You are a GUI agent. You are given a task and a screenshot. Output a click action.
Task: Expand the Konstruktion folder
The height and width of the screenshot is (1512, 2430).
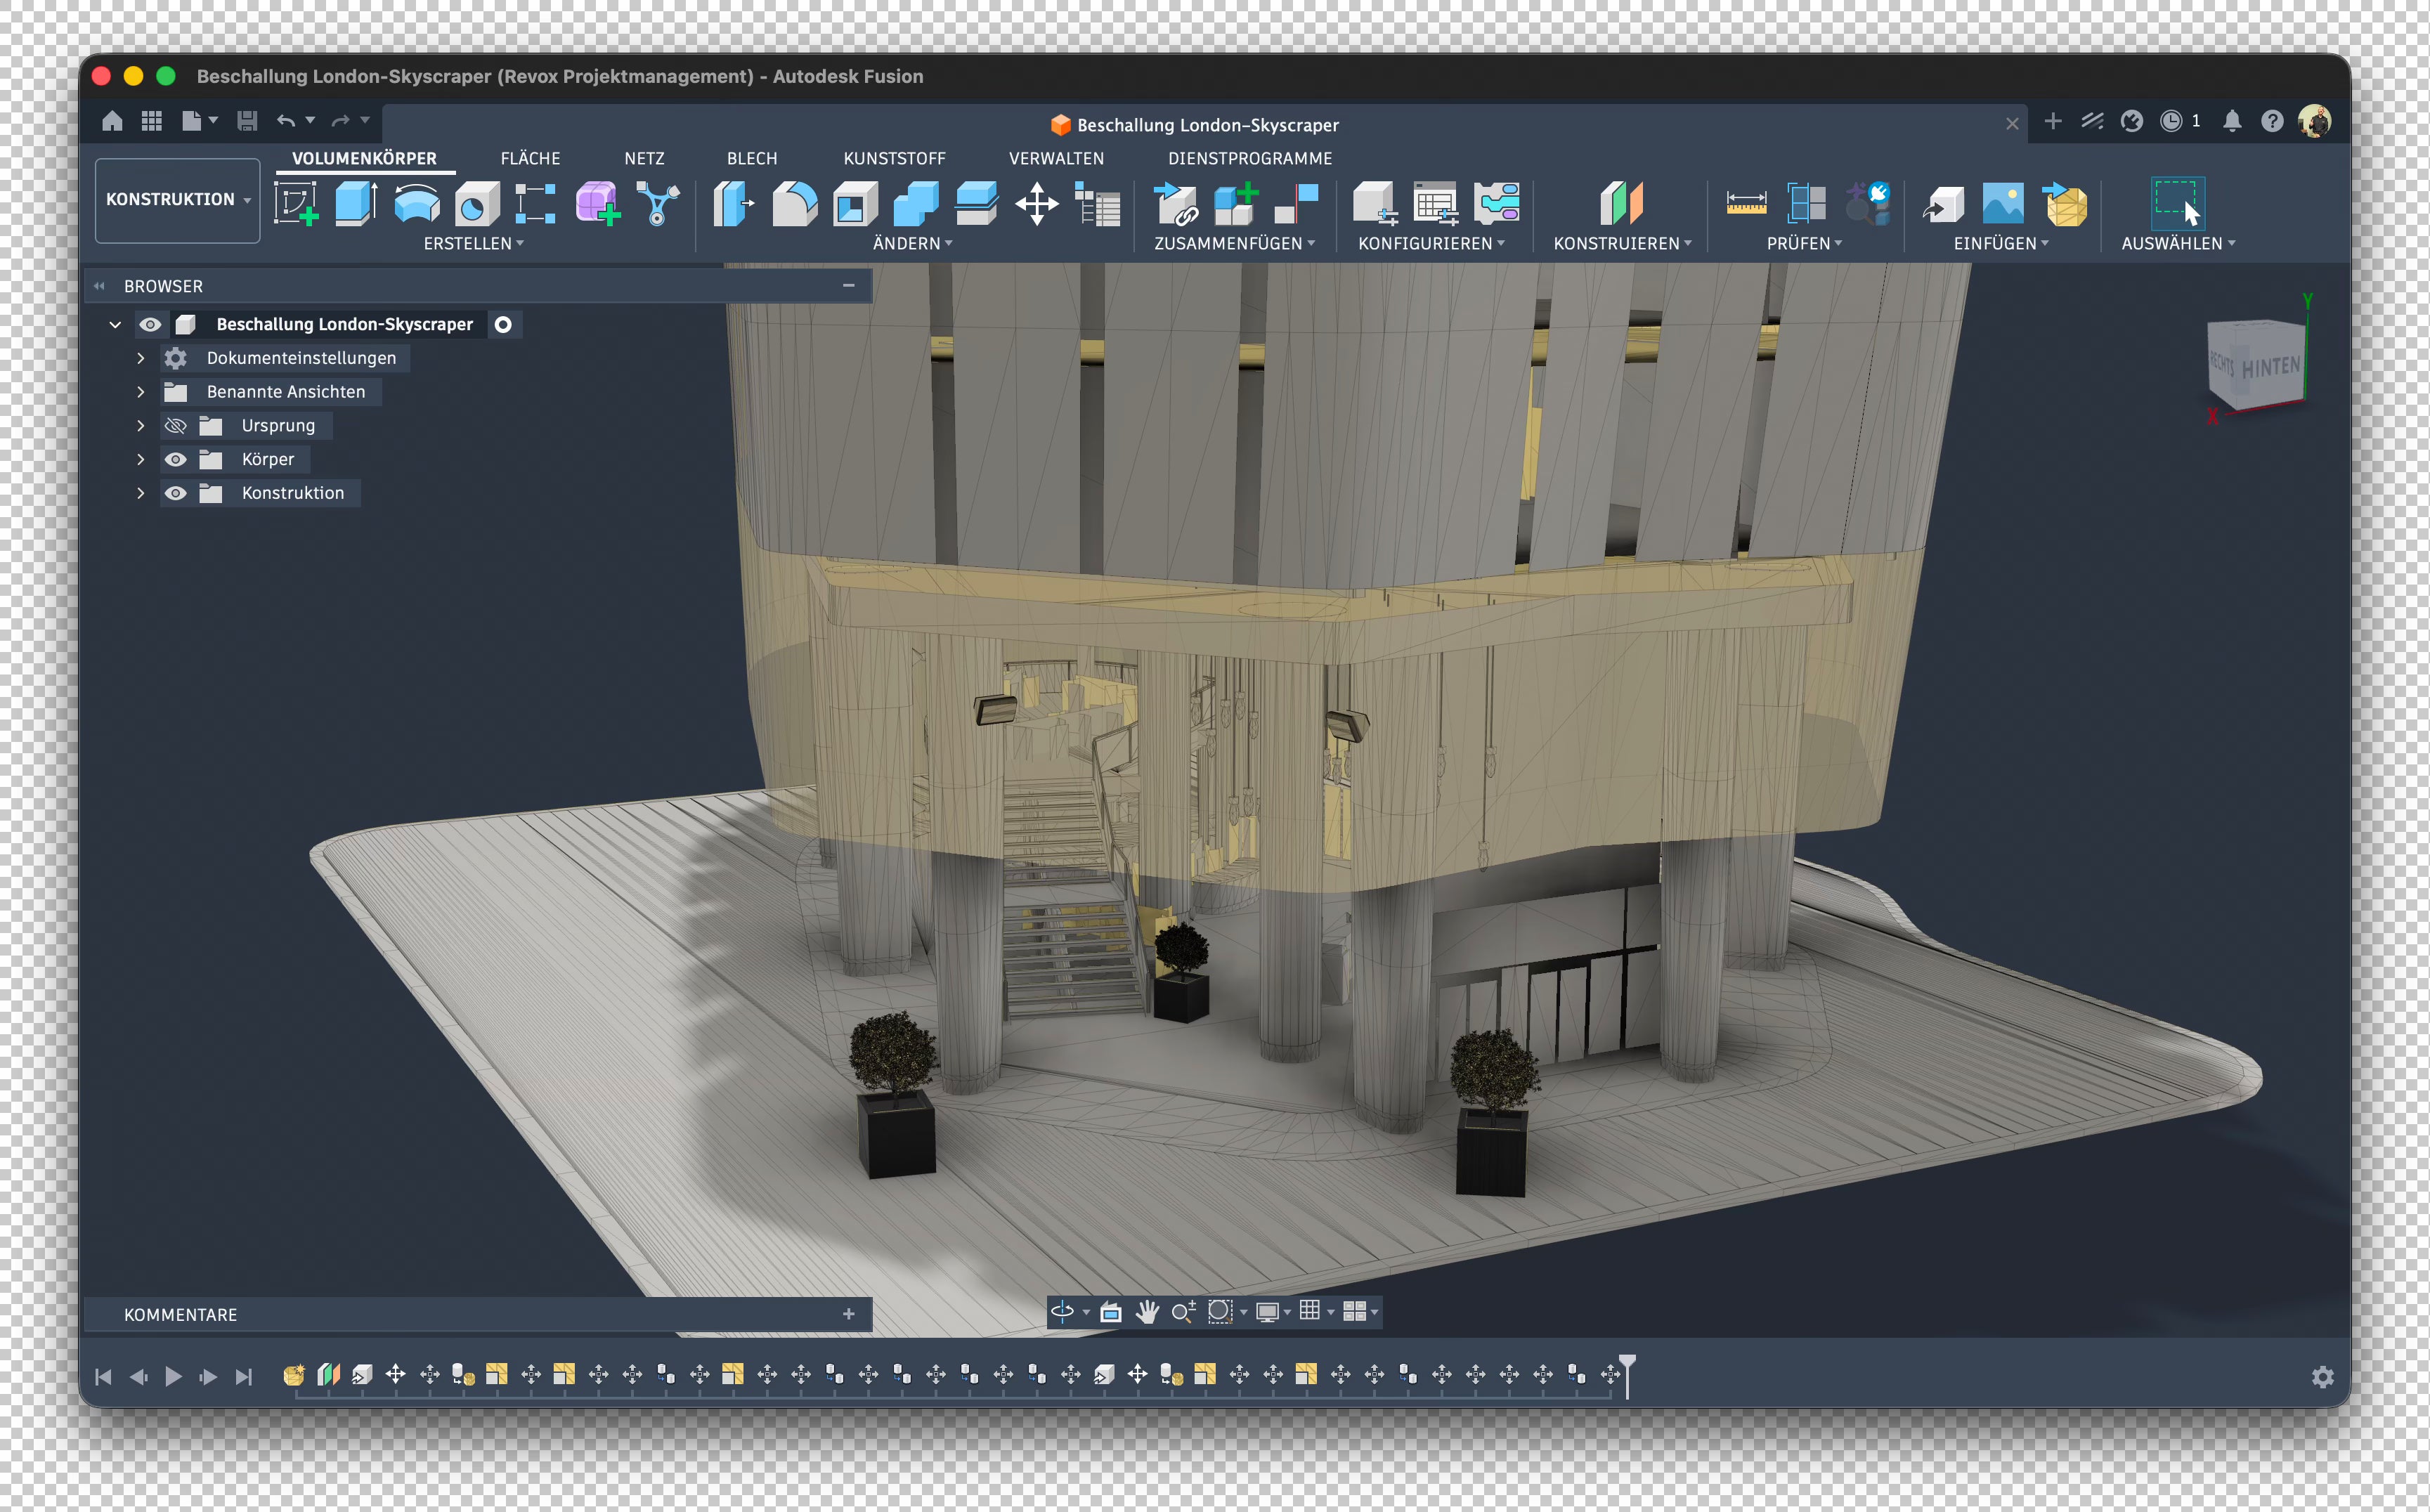[x=140, y=493]
